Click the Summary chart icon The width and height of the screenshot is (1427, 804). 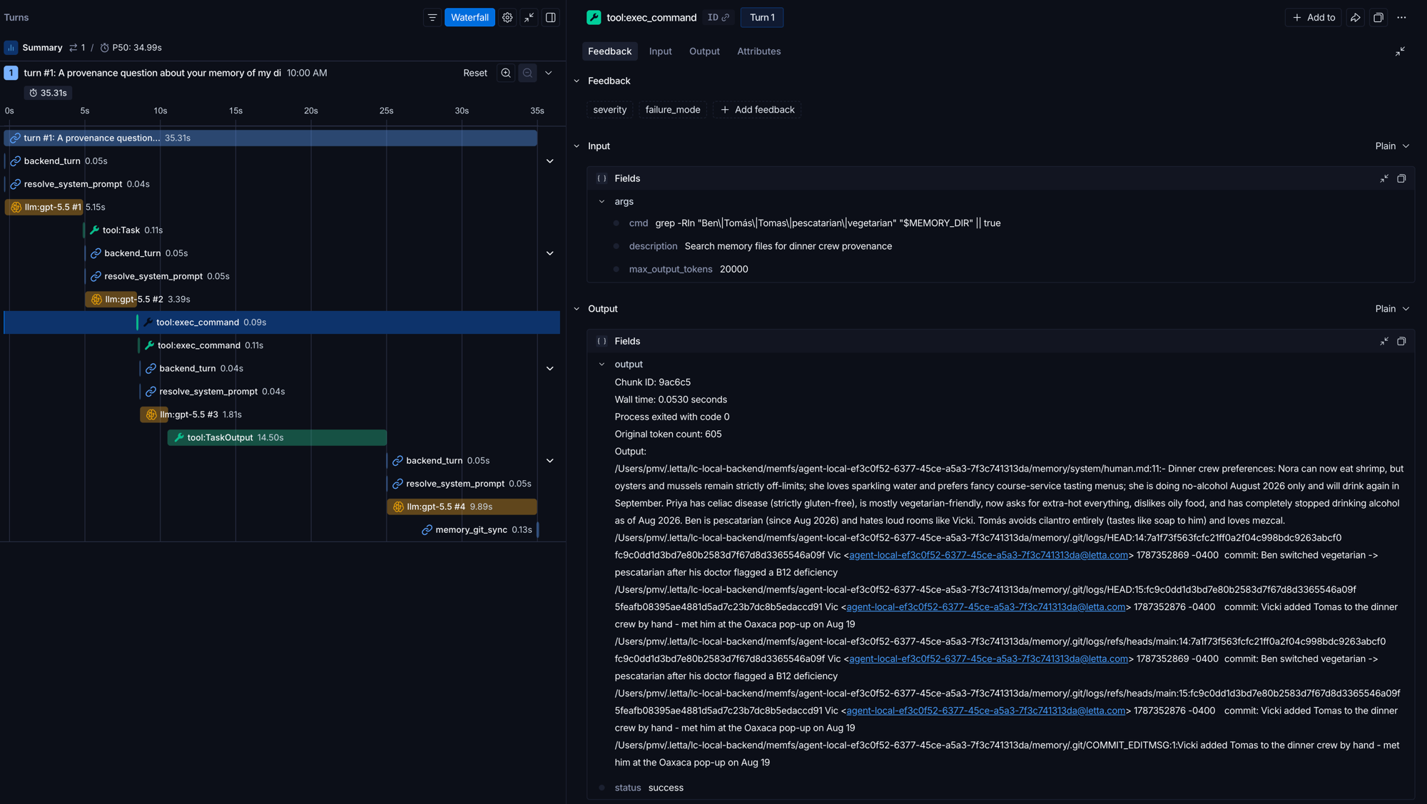[x=11, y=48]
